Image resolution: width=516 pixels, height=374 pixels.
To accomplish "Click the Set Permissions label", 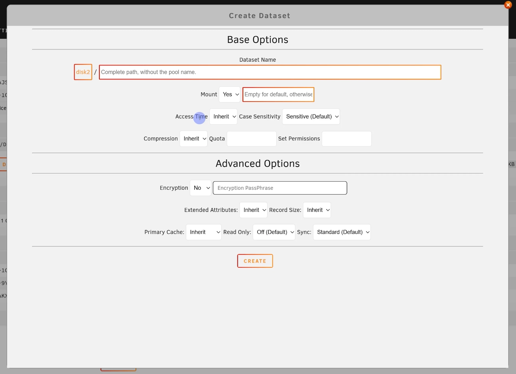I will tap(299, 139).
